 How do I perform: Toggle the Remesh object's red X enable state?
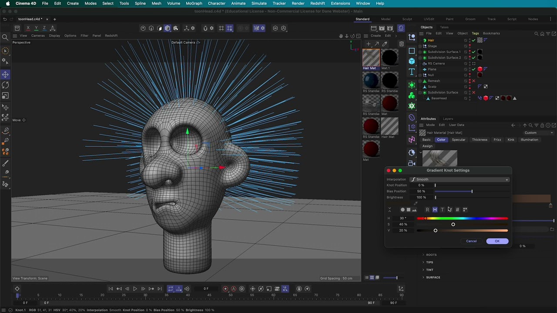pos(473,81)
